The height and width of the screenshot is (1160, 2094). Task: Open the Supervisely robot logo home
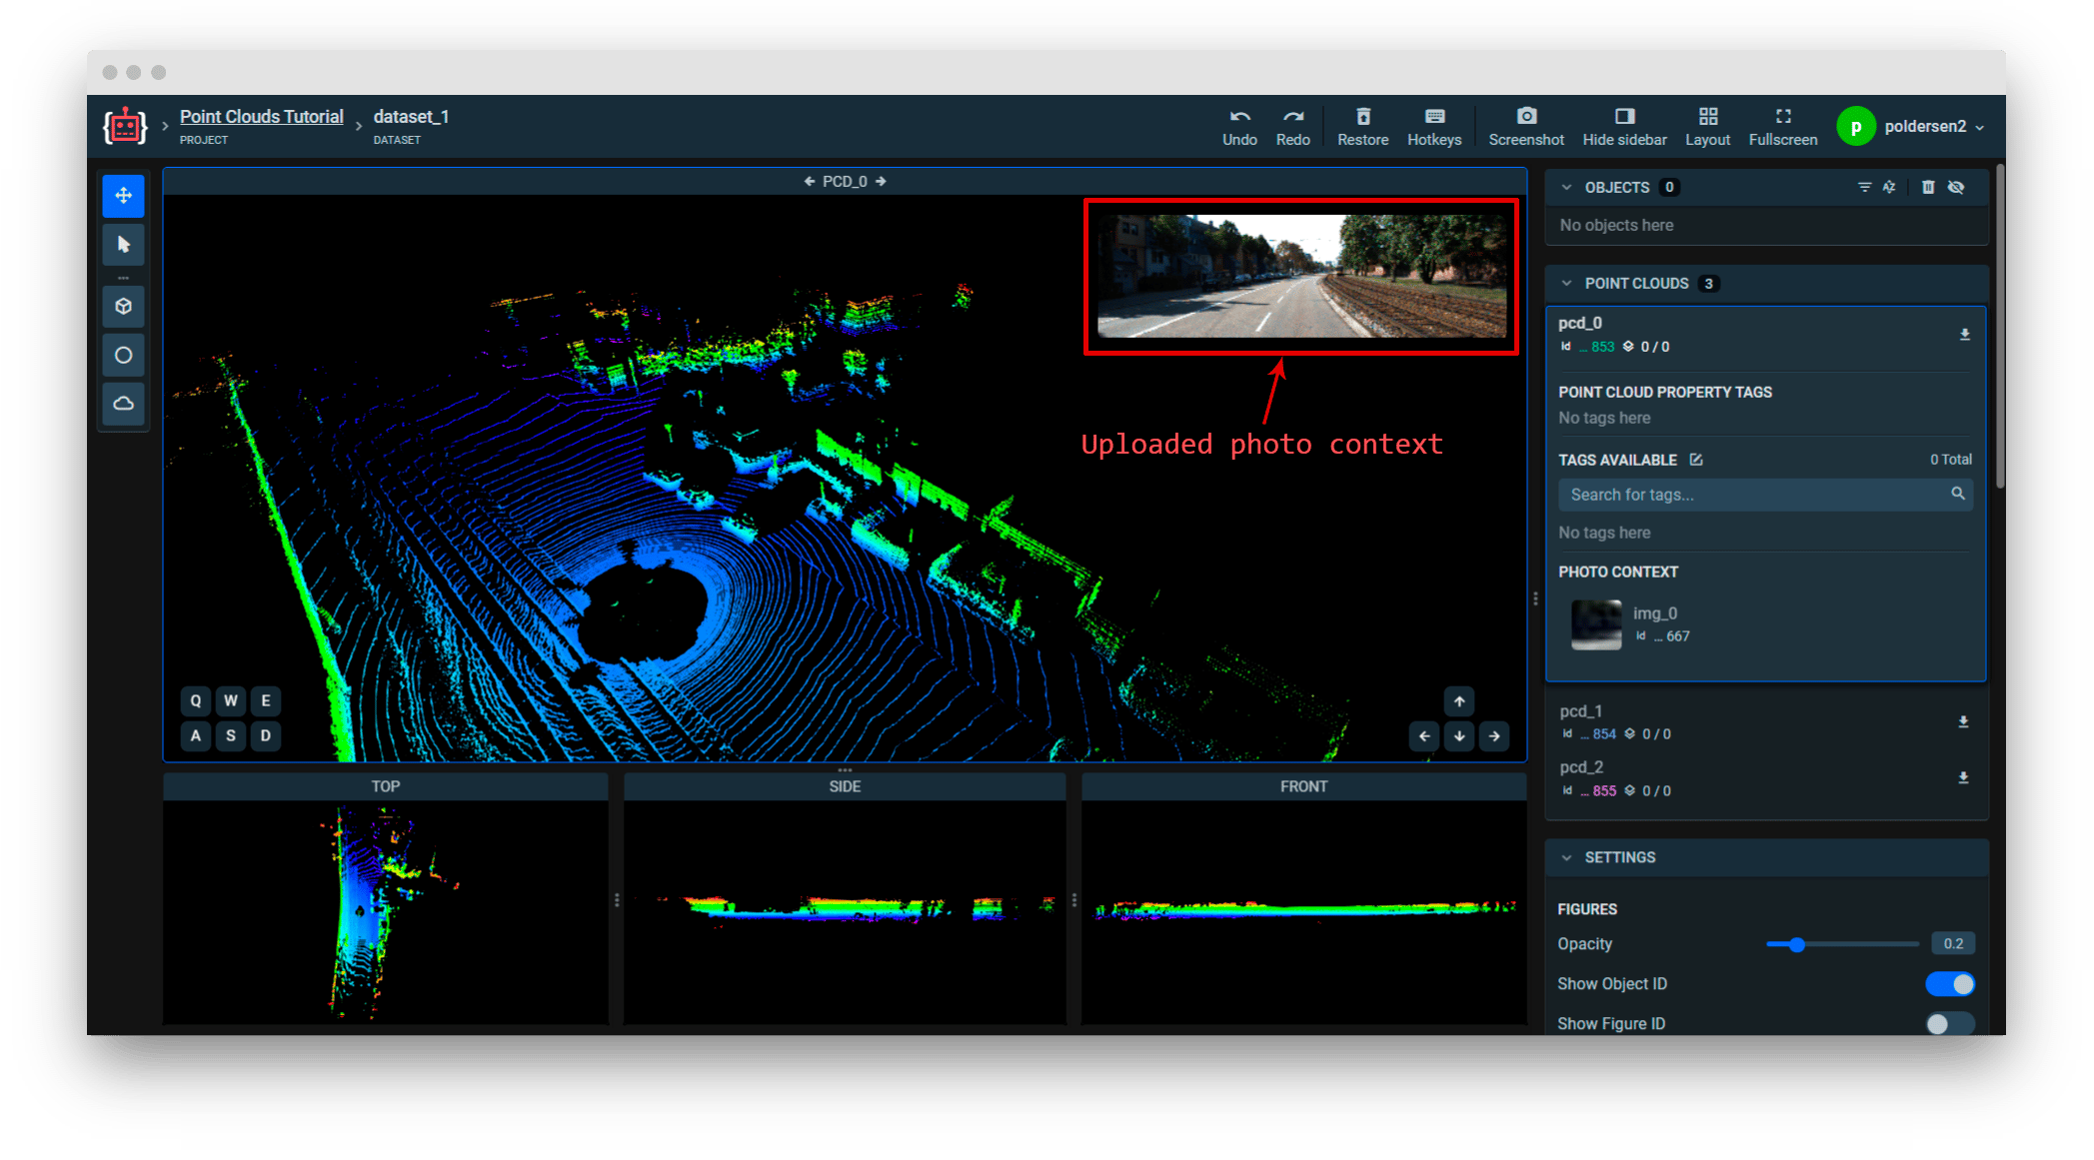click(x=125, y=127)
